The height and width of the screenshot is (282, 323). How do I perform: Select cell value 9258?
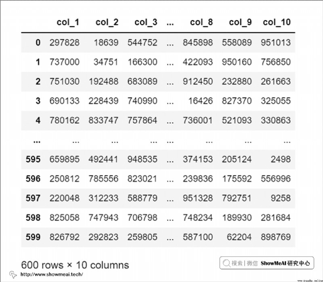click(281, 198)
